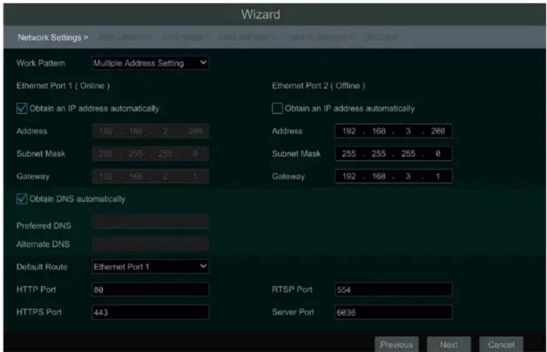The height and width of the screenshot is (352, 547).
Task: Click Ethernet Port 1 Address field
Action: (x=150, y=131)
